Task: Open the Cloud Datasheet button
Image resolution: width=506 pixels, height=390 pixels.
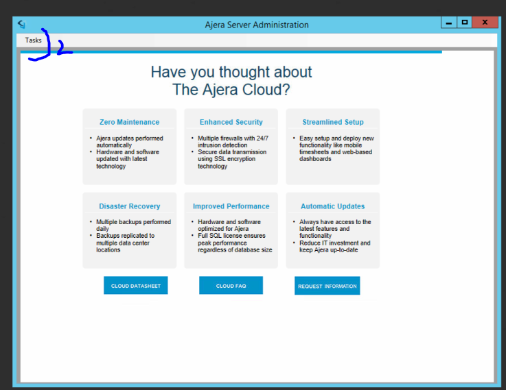Action: pyautogui.click(x=135, y=285)
